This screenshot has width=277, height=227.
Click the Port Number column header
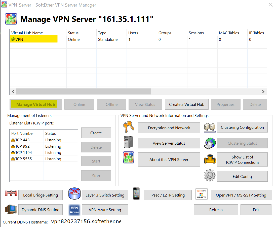pos(27,133)
